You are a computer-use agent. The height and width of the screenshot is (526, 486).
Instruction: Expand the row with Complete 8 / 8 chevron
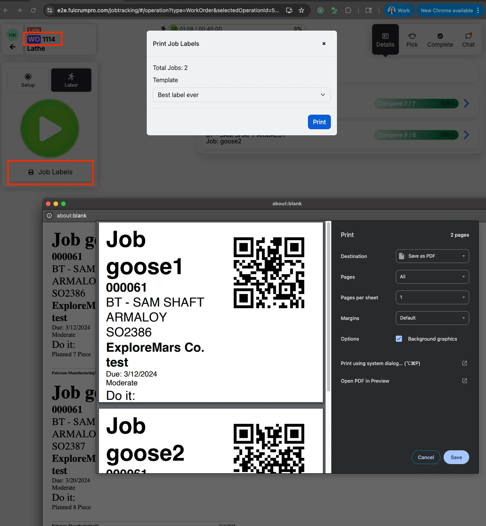tap(467, 135)
